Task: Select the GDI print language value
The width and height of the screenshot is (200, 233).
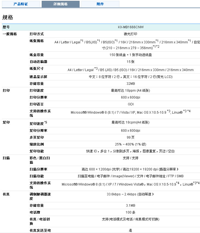Action: 131,104
